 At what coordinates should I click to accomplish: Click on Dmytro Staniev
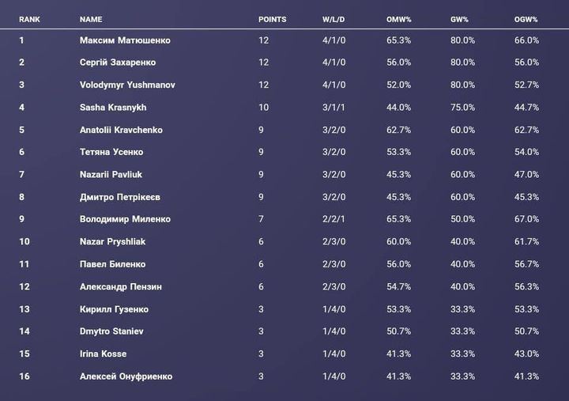(x=111, y=331)
